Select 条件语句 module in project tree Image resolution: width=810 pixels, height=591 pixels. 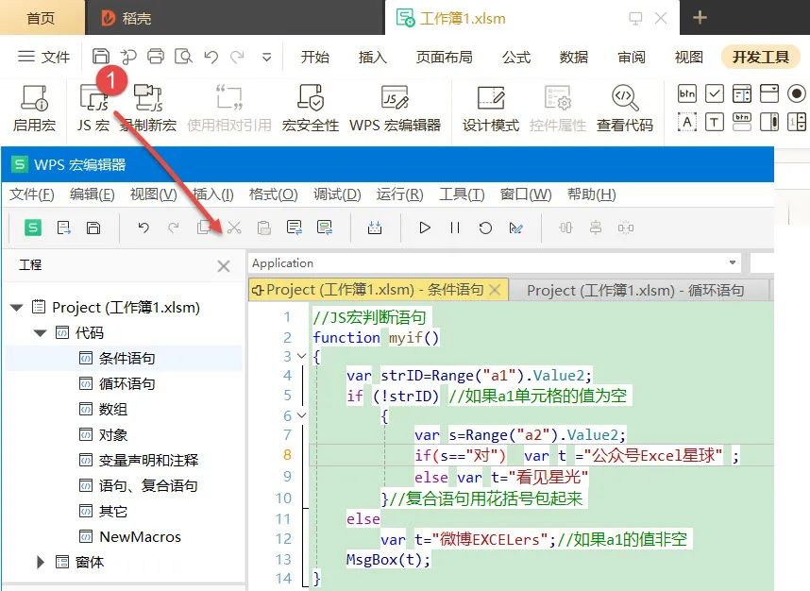point(124,358)
